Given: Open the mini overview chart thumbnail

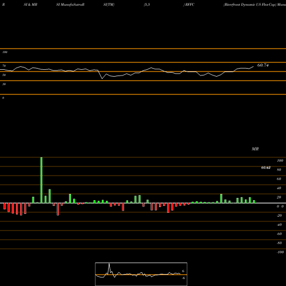Looking at the screenshot, I should click(x=141, y=274).
